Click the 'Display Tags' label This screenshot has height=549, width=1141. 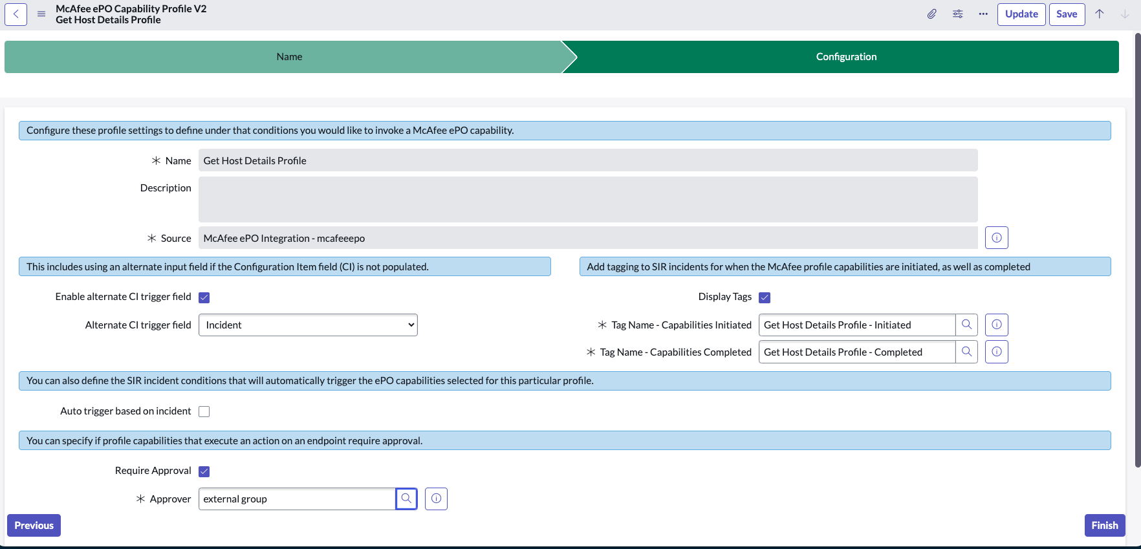725,297
